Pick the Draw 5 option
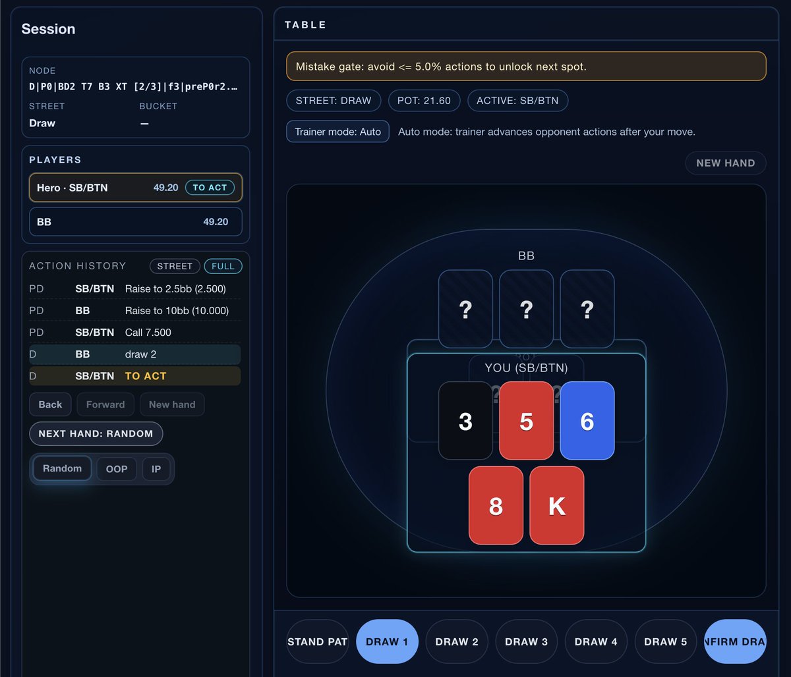This screenshot has height=677, width=791. 665,641
